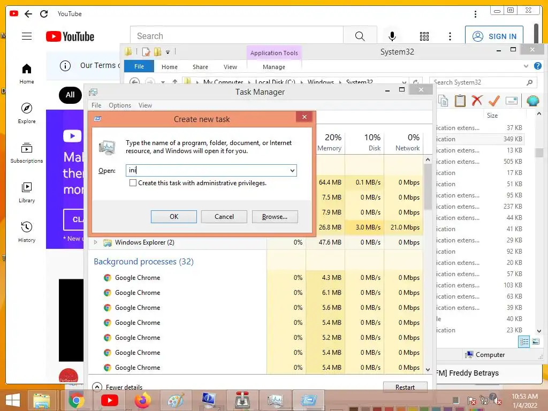Open Subscriptions in YouTube sidebar
The height and width of the screenshot is (411, 548).
27,153
